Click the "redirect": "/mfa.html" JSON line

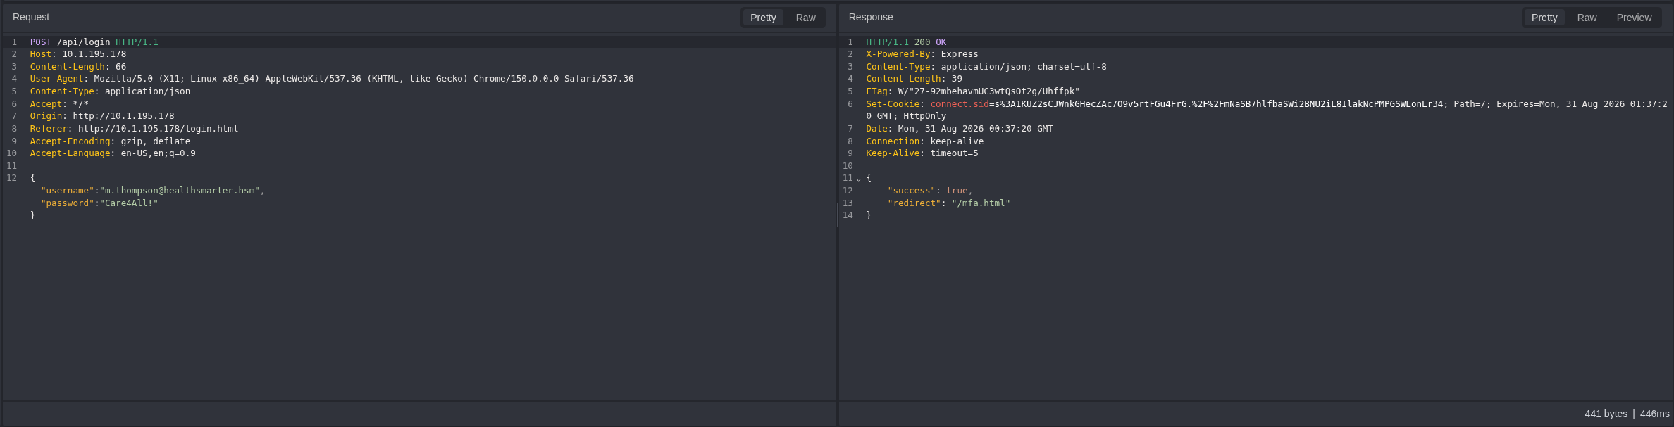tap(949, 203)
